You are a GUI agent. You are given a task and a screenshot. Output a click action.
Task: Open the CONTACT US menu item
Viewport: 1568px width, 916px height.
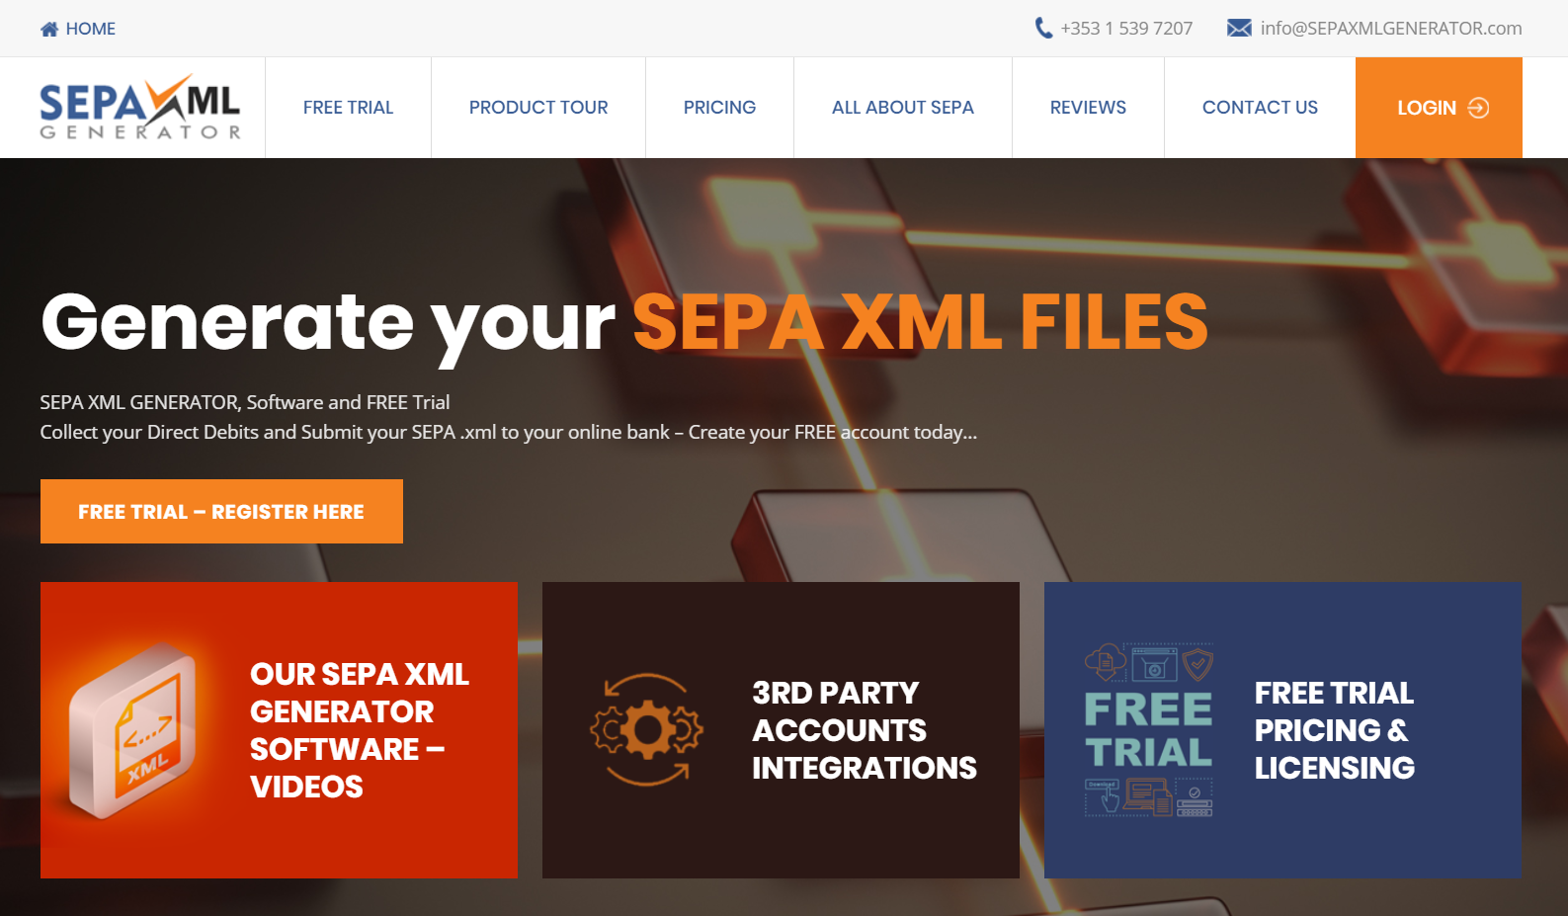(1260, 108)
